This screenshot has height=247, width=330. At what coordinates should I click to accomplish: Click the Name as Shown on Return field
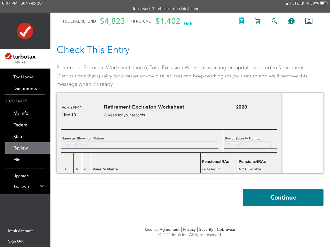pos(139,145)
